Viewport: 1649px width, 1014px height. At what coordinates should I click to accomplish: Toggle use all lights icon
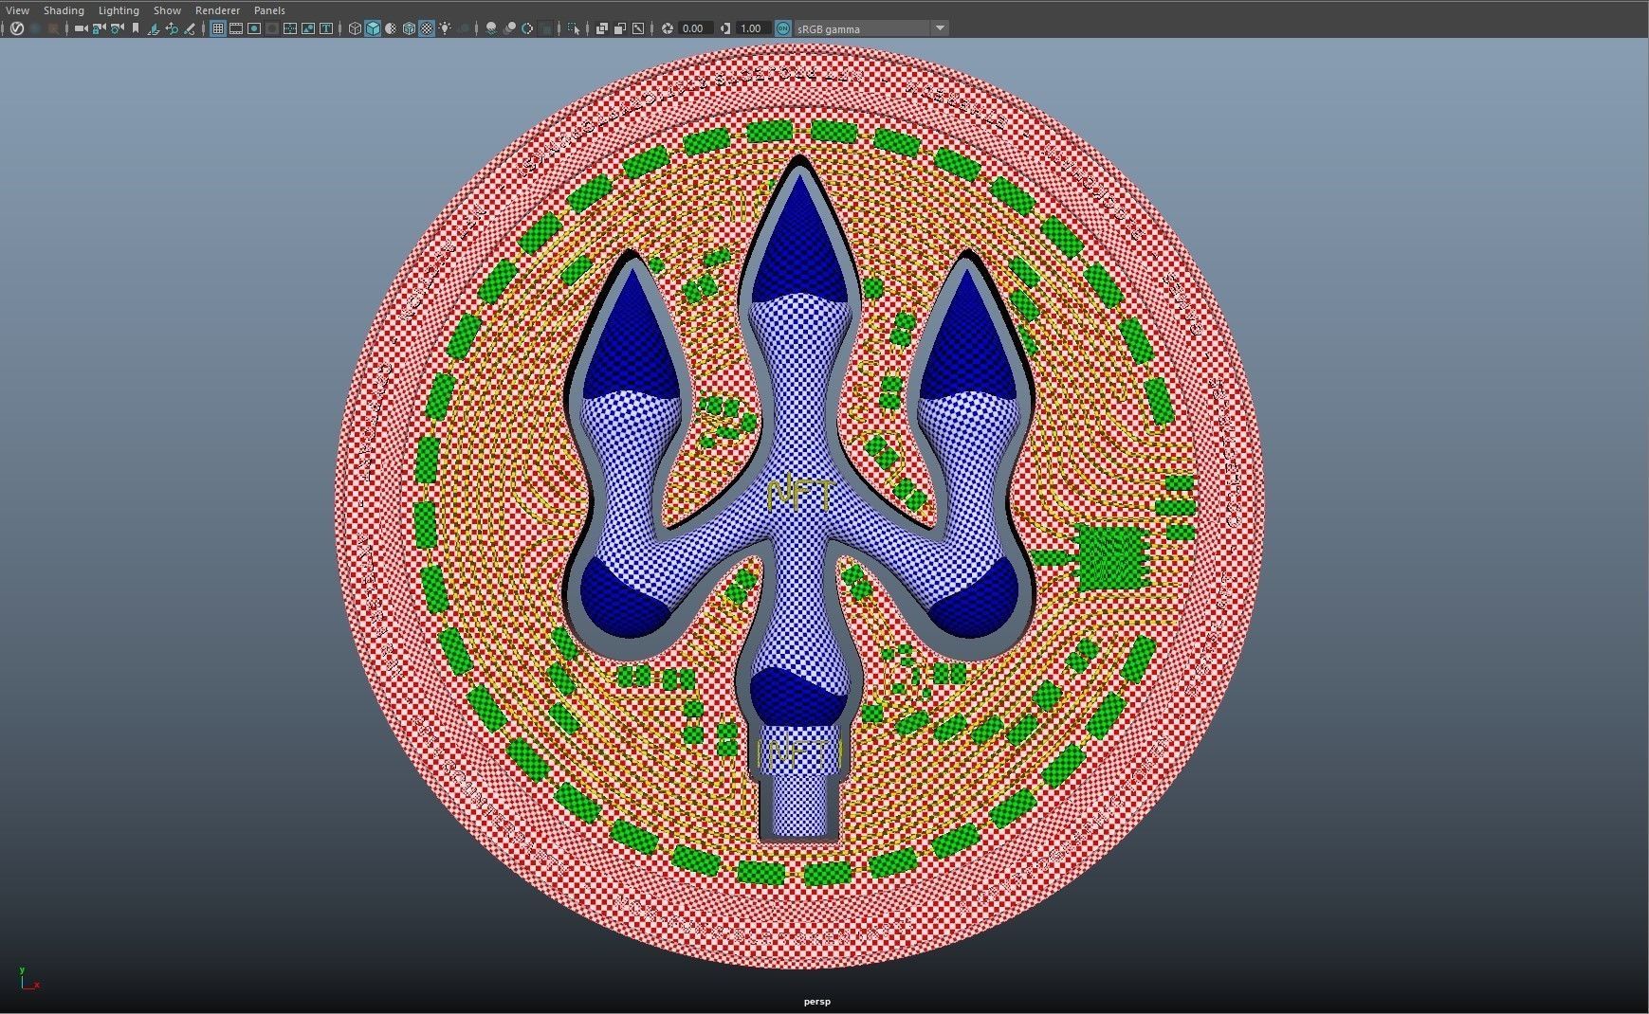tap(445, 28)
